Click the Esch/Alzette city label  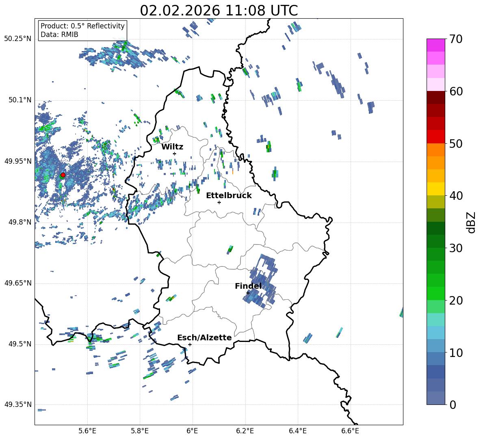coord(204,337)
